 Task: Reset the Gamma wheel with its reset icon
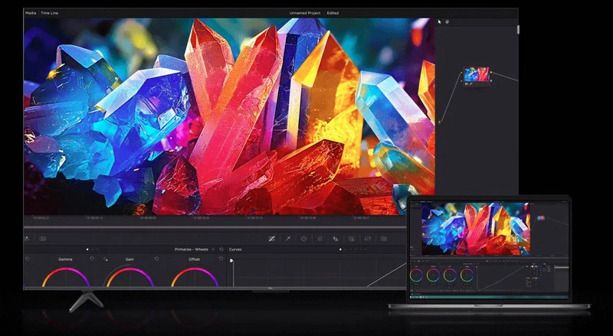(92, 259)
